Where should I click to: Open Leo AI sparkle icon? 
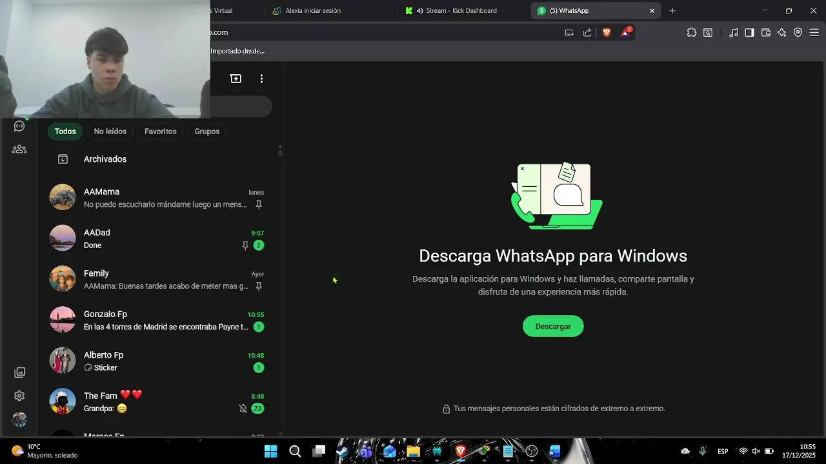point(781,32)
